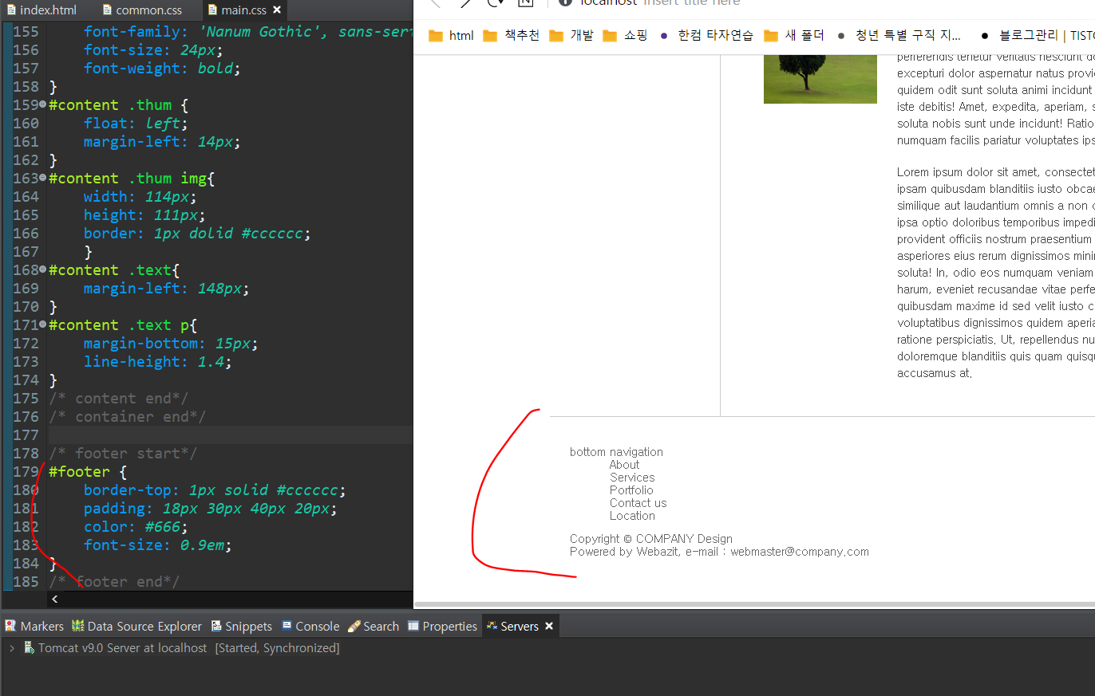Viewport: 1095px width, 696px height.
Task: Select Tomcat v9.0 Server at localhost row
Action: click(x=181, y=648)
